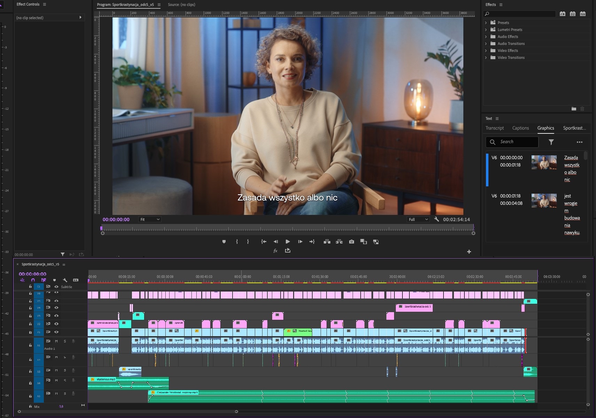This screenshot has height=418, width=596.
Task: Add a marker using the Program monitor marker icon
Action: [x=224, y=241]
